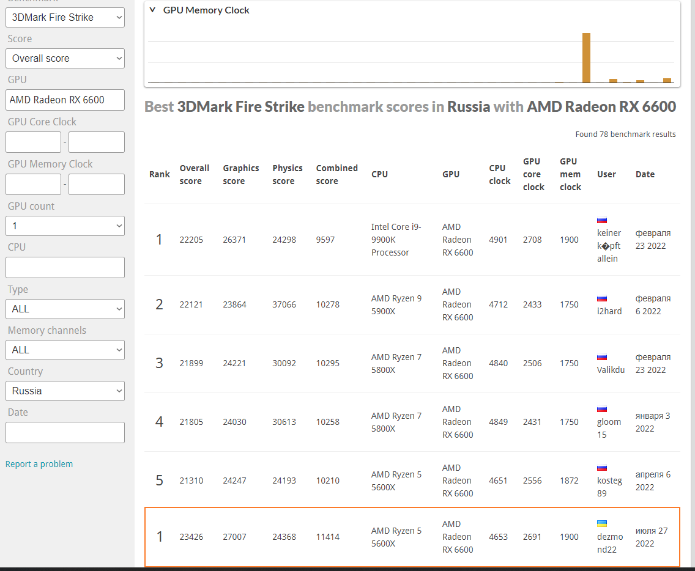
Task: Open the 3DMark Fire Strike benchmark dropdown
Action: coord(65,17)
